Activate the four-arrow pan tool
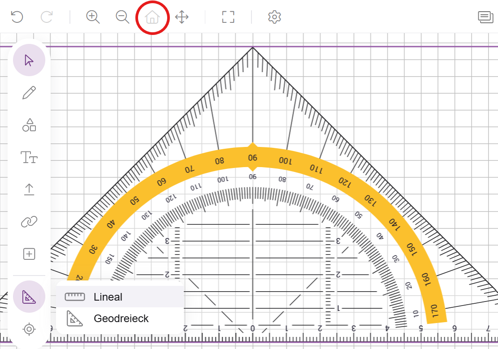This screenshot has width=498, height=349. click(x=182, y=17)
